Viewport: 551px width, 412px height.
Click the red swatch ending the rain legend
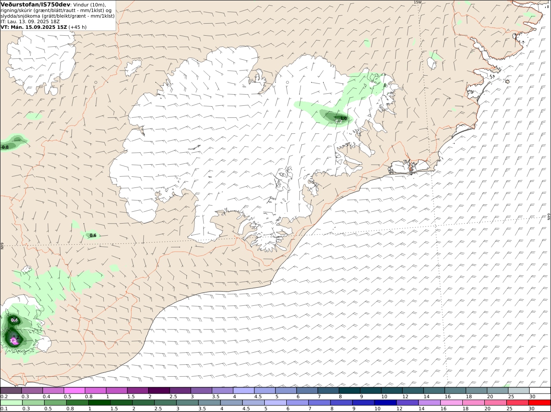pyautogui.click(x=540, y=403)
